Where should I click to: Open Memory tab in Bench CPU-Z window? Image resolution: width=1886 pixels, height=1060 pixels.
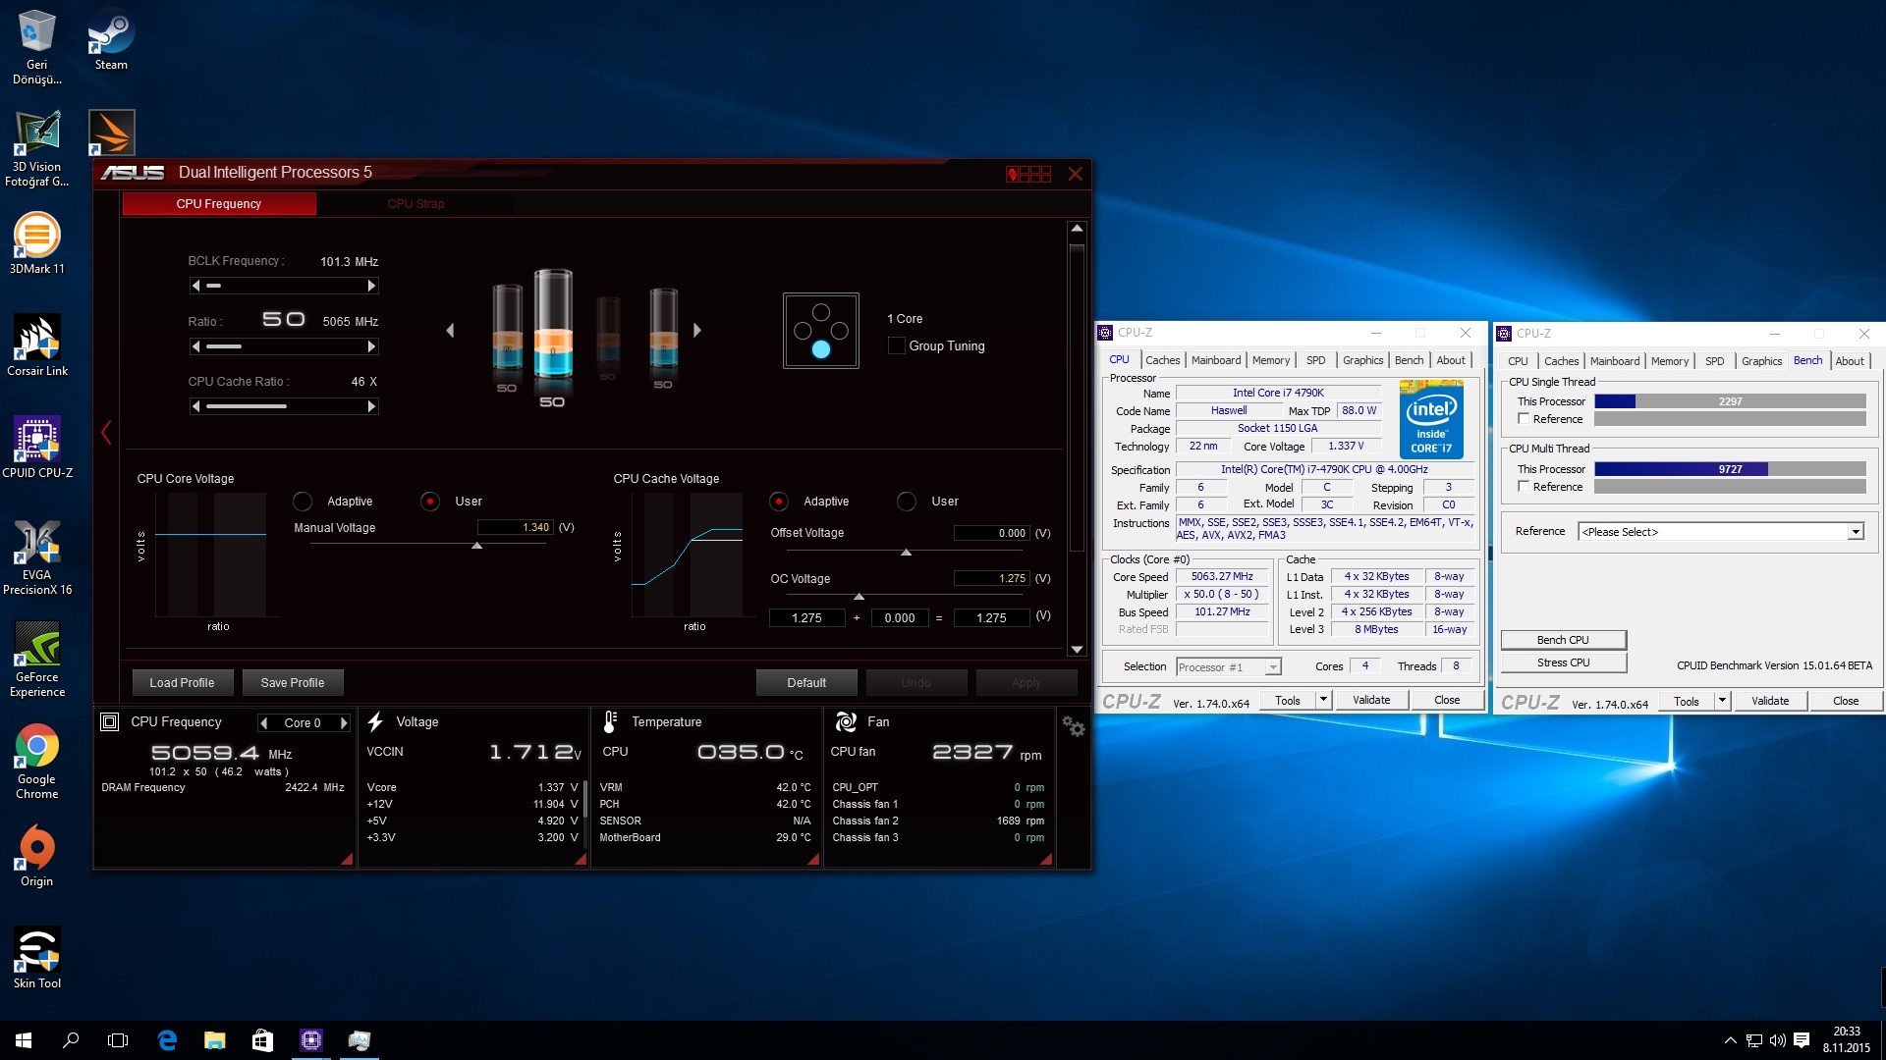pyautogui.click(x=1669, y=361)
